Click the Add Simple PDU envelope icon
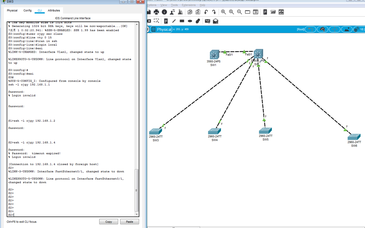 207,21
